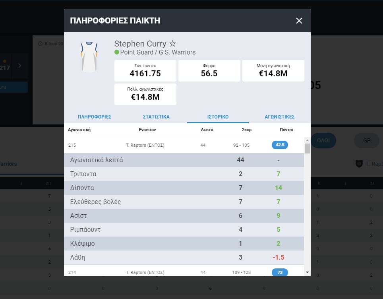
Task: Click the Αγωνιστικά λεπτά stat row
Action: [x=184, y=160]
